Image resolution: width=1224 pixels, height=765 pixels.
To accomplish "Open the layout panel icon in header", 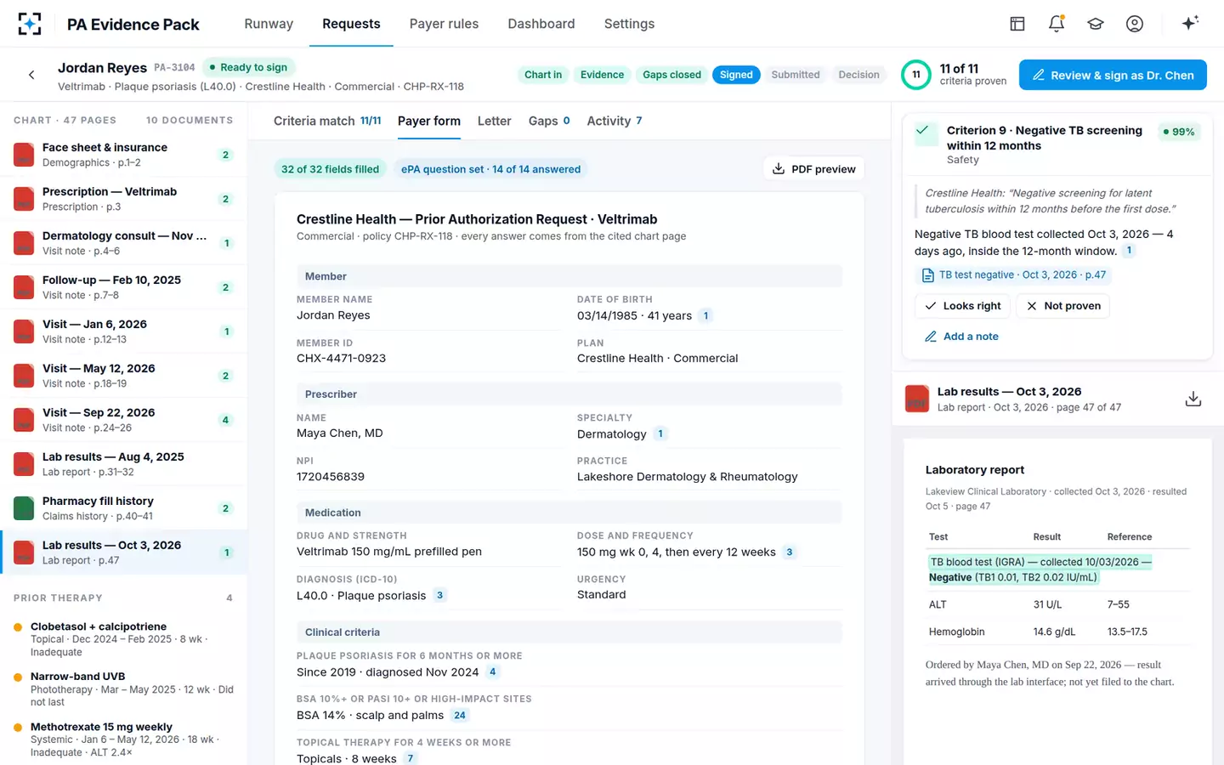I will 1017,24.
